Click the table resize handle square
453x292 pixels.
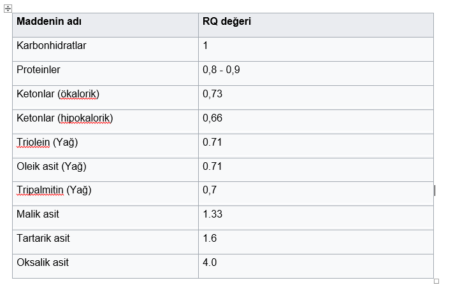click(x=436, y=281)
